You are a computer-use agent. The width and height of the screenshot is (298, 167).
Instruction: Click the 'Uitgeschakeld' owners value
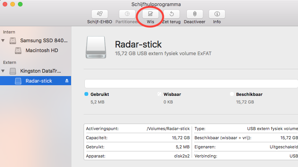click(284, 147)
